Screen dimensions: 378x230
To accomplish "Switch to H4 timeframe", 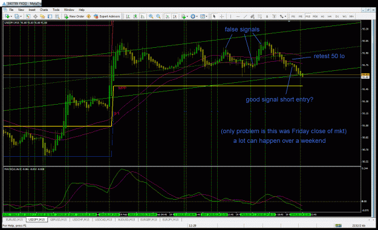I will click(330, 16).
